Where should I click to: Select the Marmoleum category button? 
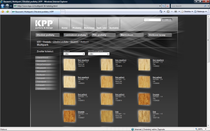pos(132,35)
